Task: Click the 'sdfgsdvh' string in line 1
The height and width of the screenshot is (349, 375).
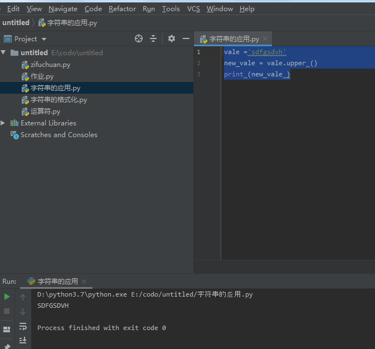Action: 267,52
